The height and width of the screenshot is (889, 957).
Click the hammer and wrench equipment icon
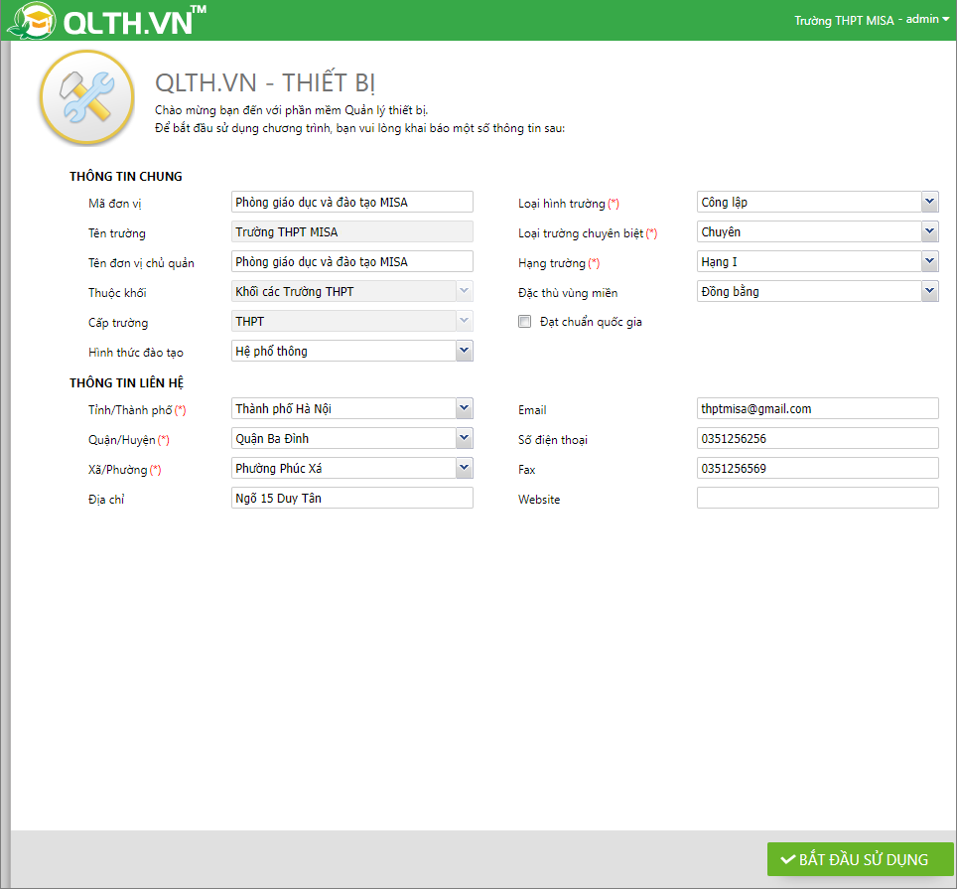pyautogui.click(x=86, y=97)
